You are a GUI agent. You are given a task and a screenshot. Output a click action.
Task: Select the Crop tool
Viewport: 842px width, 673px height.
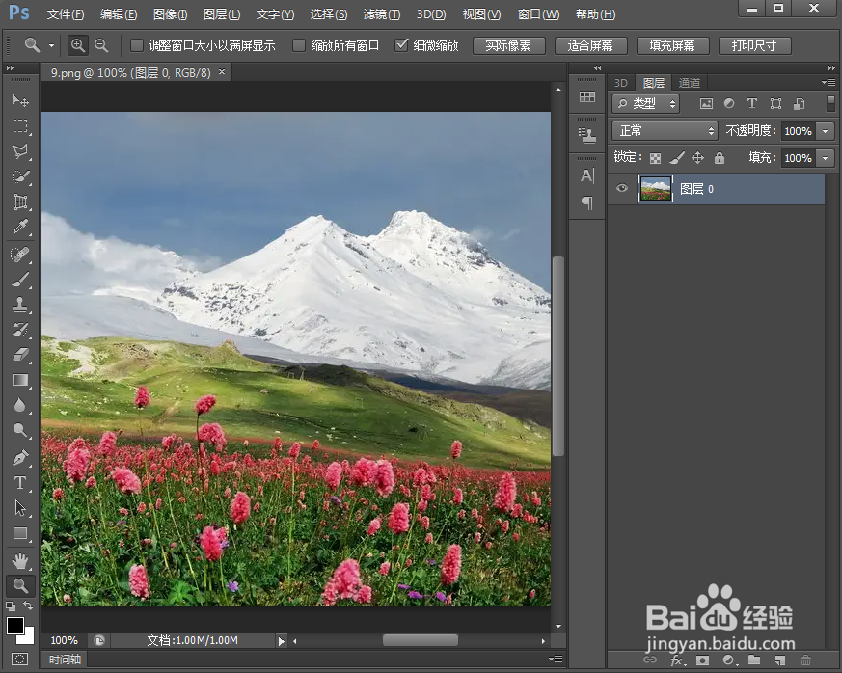20,202
